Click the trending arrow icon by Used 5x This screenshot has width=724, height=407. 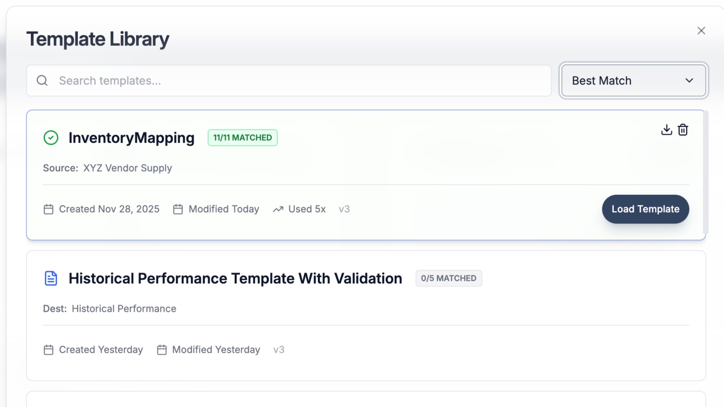[x=278, y=209]
